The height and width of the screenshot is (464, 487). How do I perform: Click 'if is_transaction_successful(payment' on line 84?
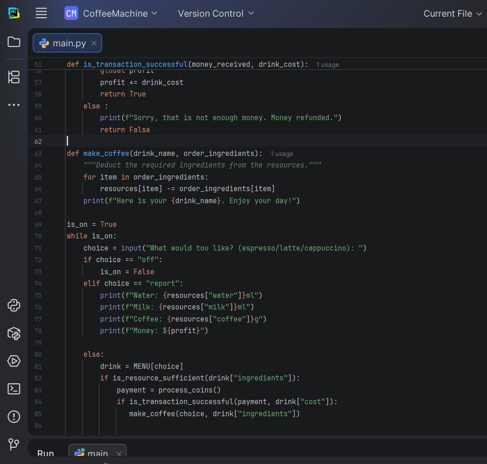click(227, 402)
